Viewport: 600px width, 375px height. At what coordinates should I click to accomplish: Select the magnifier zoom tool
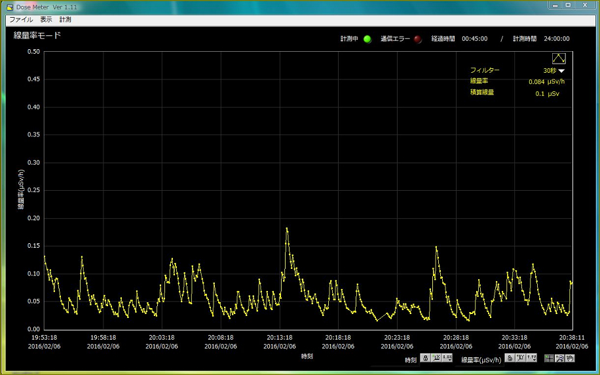(559, 358)
